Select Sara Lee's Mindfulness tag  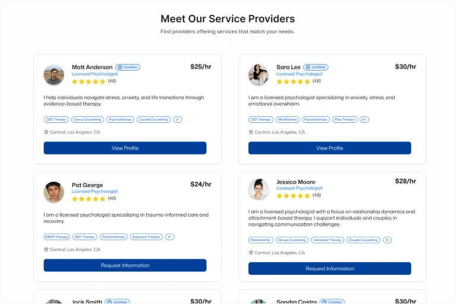287,119
